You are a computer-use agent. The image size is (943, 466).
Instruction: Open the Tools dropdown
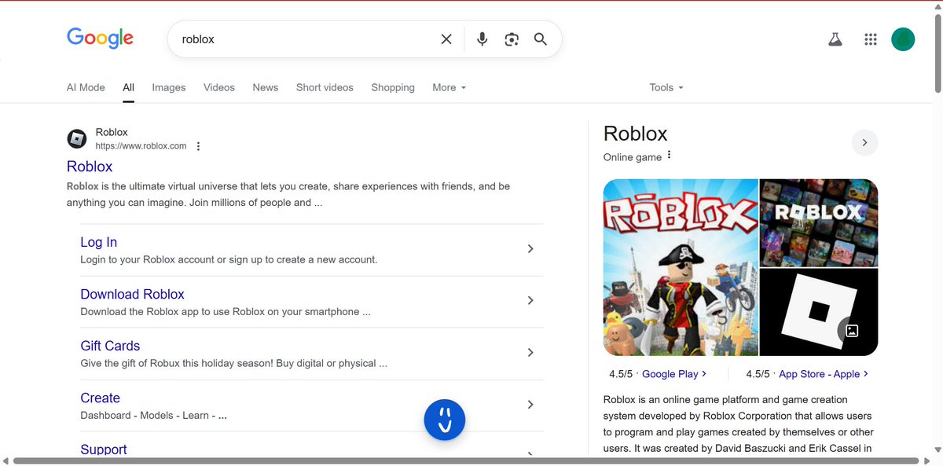coord(666,87)
